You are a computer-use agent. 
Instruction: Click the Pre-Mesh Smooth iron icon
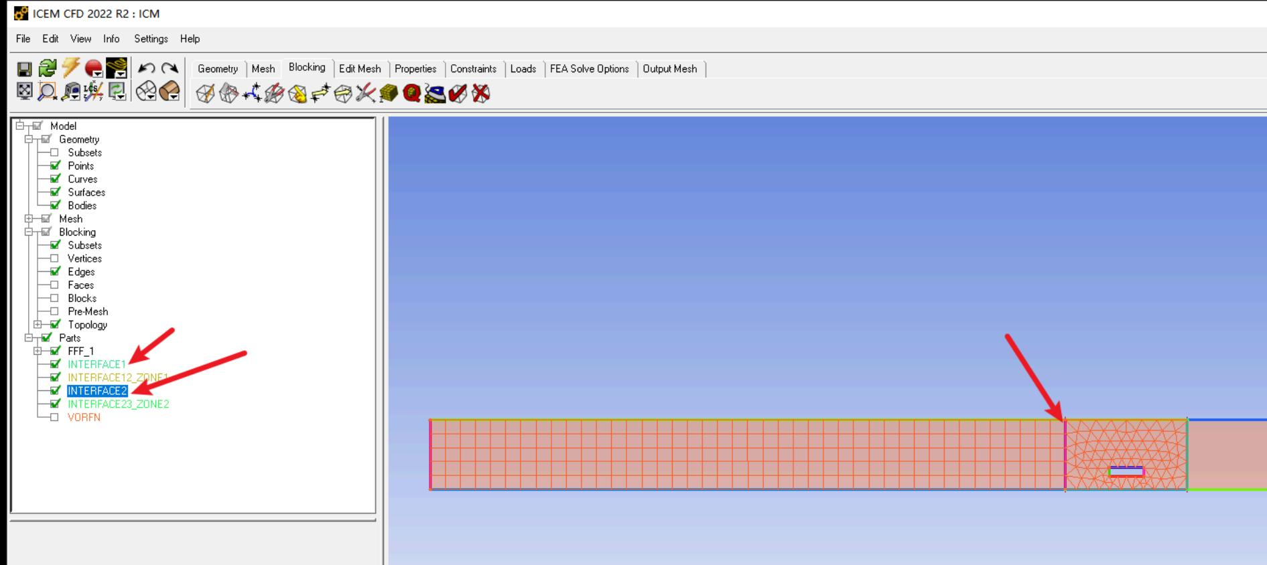pos(435,94)
